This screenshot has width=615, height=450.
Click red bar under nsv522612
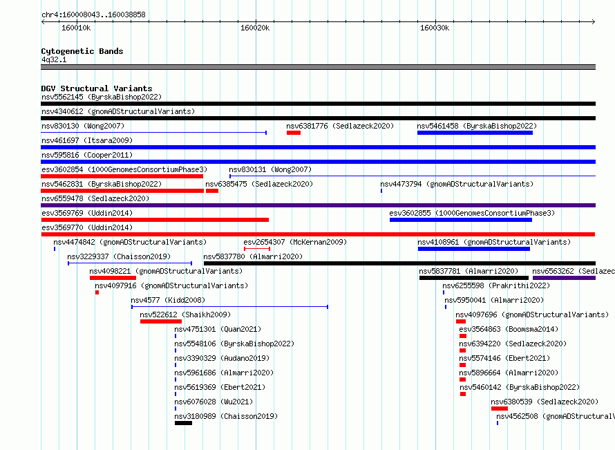[161, 321]
